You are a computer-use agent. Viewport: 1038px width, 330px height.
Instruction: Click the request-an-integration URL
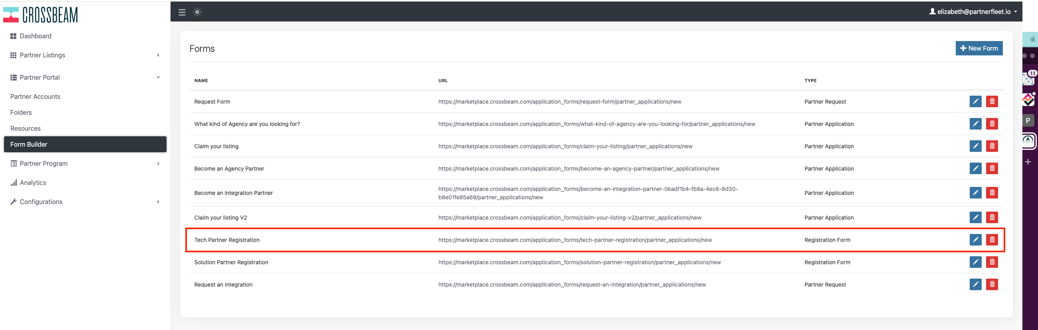tap(572, 285)
